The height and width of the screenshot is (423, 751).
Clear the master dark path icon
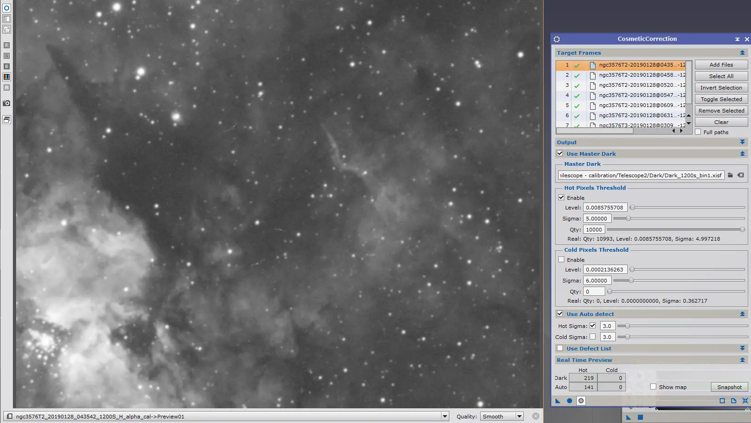(741, 175)
